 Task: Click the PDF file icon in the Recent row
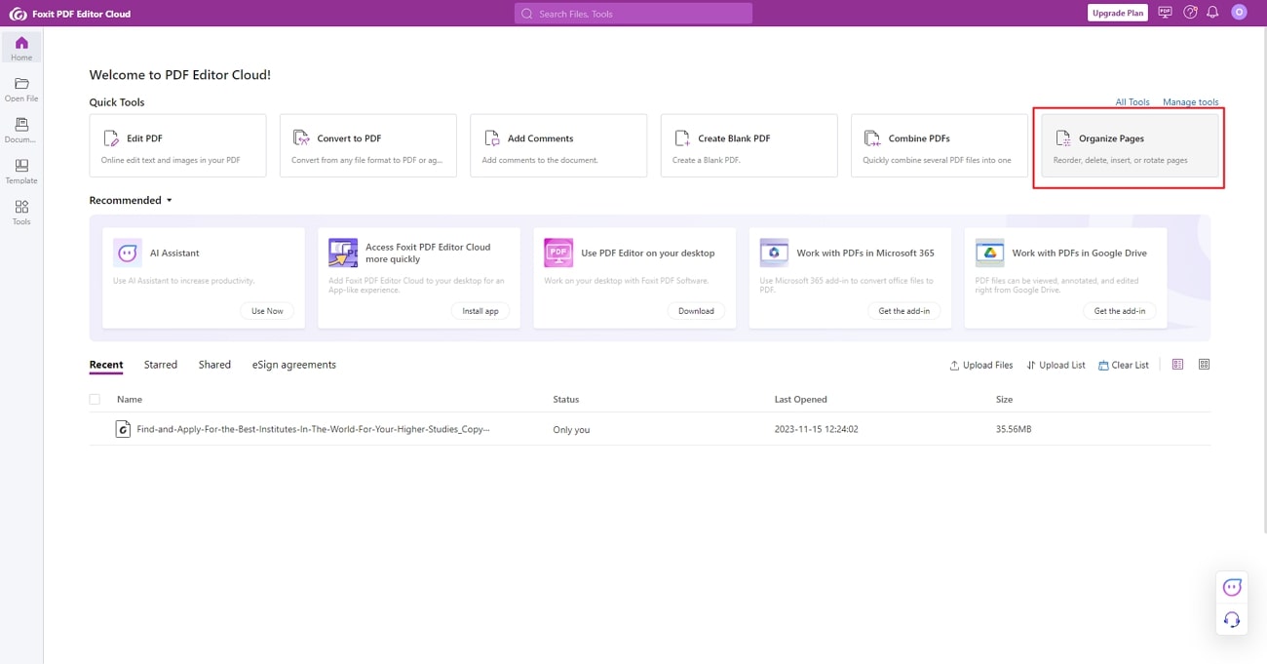click(123, 429)
